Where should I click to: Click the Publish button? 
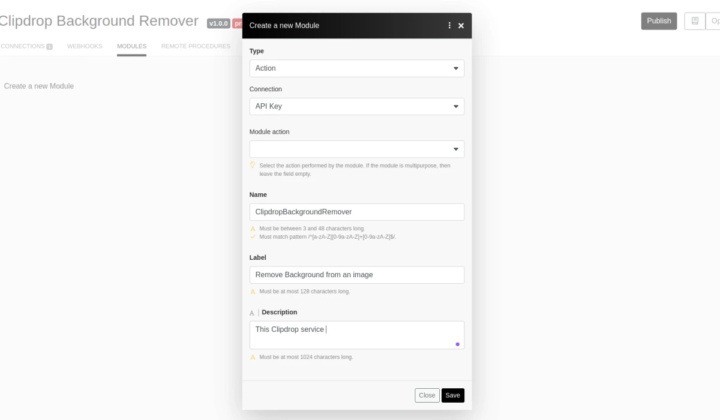tap(659, 20)
